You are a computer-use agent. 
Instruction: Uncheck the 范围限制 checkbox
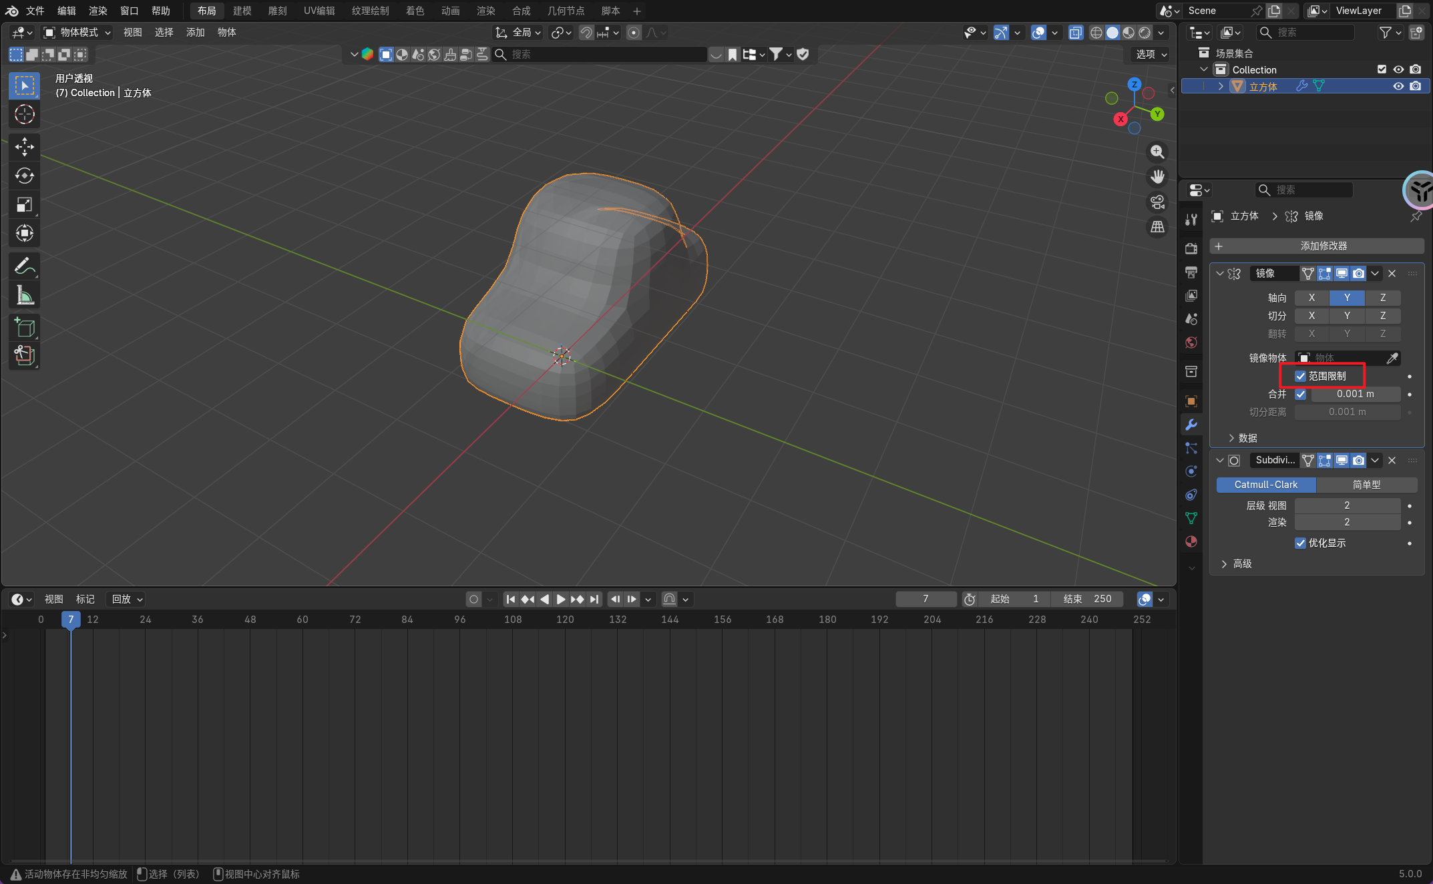[1300, 376]
